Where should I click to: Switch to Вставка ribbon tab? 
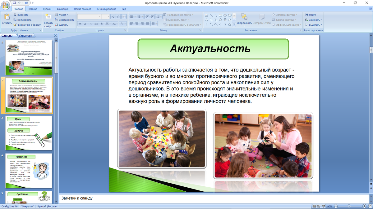(33, 9)
